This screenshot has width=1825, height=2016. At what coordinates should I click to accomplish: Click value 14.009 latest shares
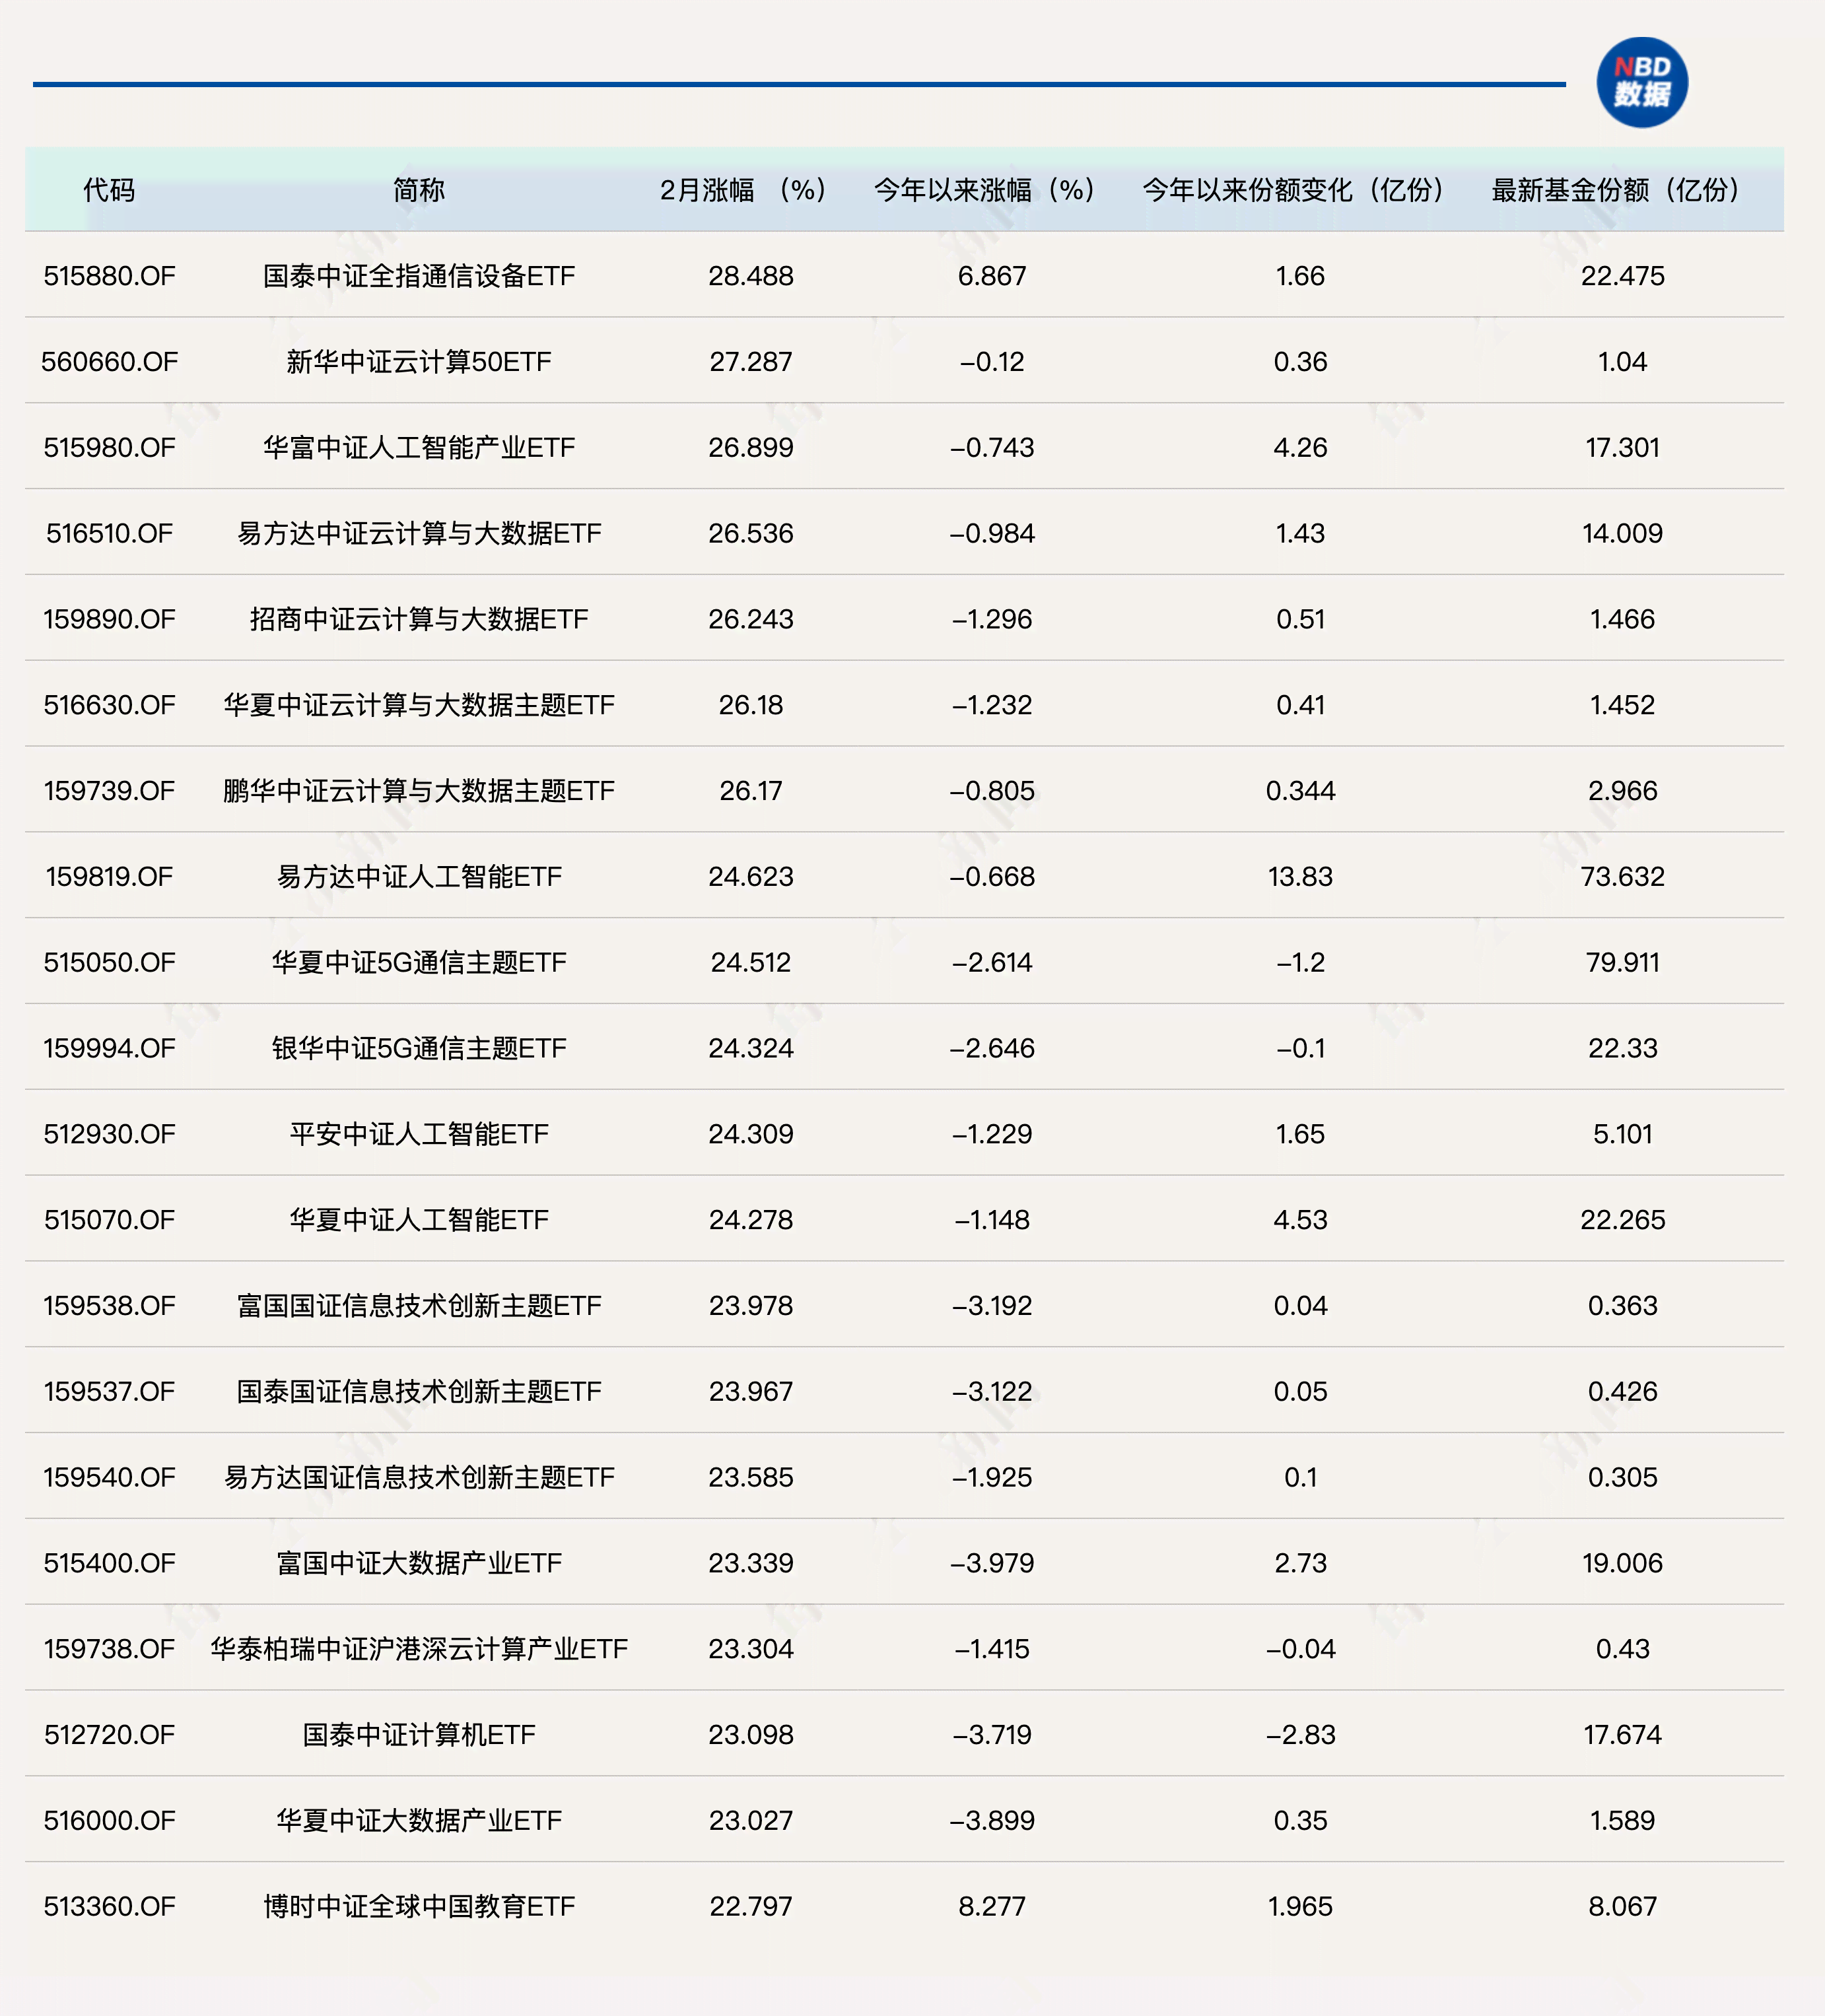click(x=1622, y=533)
